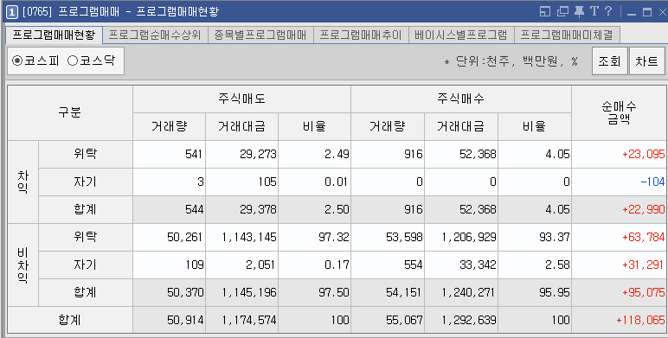The width and height of the screenshot is (668, 338).
Task: Click the buy amount cell 1,206,929
Action: 461,237
